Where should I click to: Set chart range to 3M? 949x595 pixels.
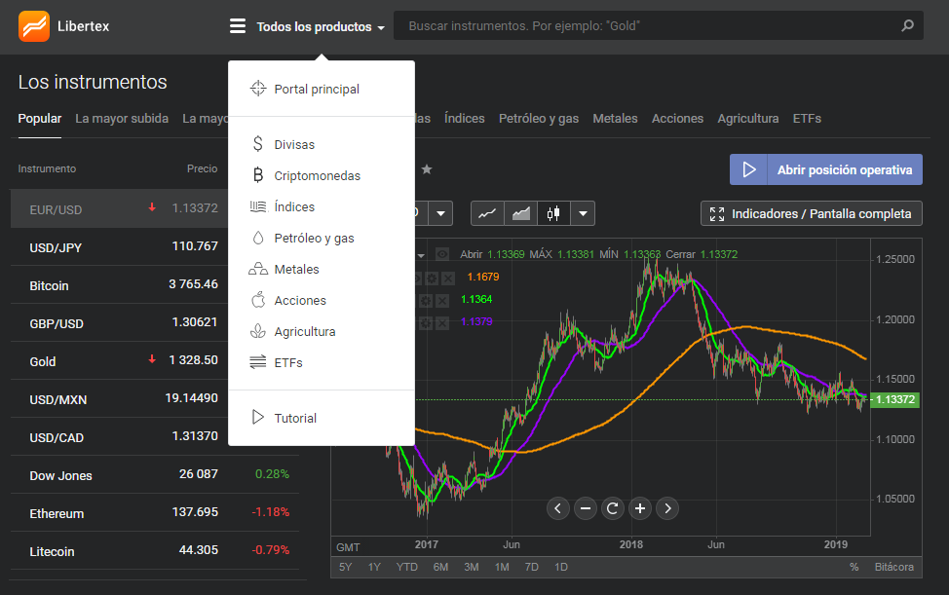point(472,567)
